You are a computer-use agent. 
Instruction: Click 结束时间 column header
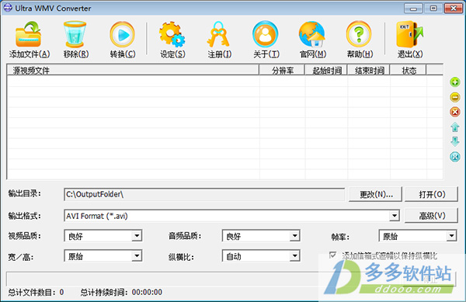tap(369, 71)
